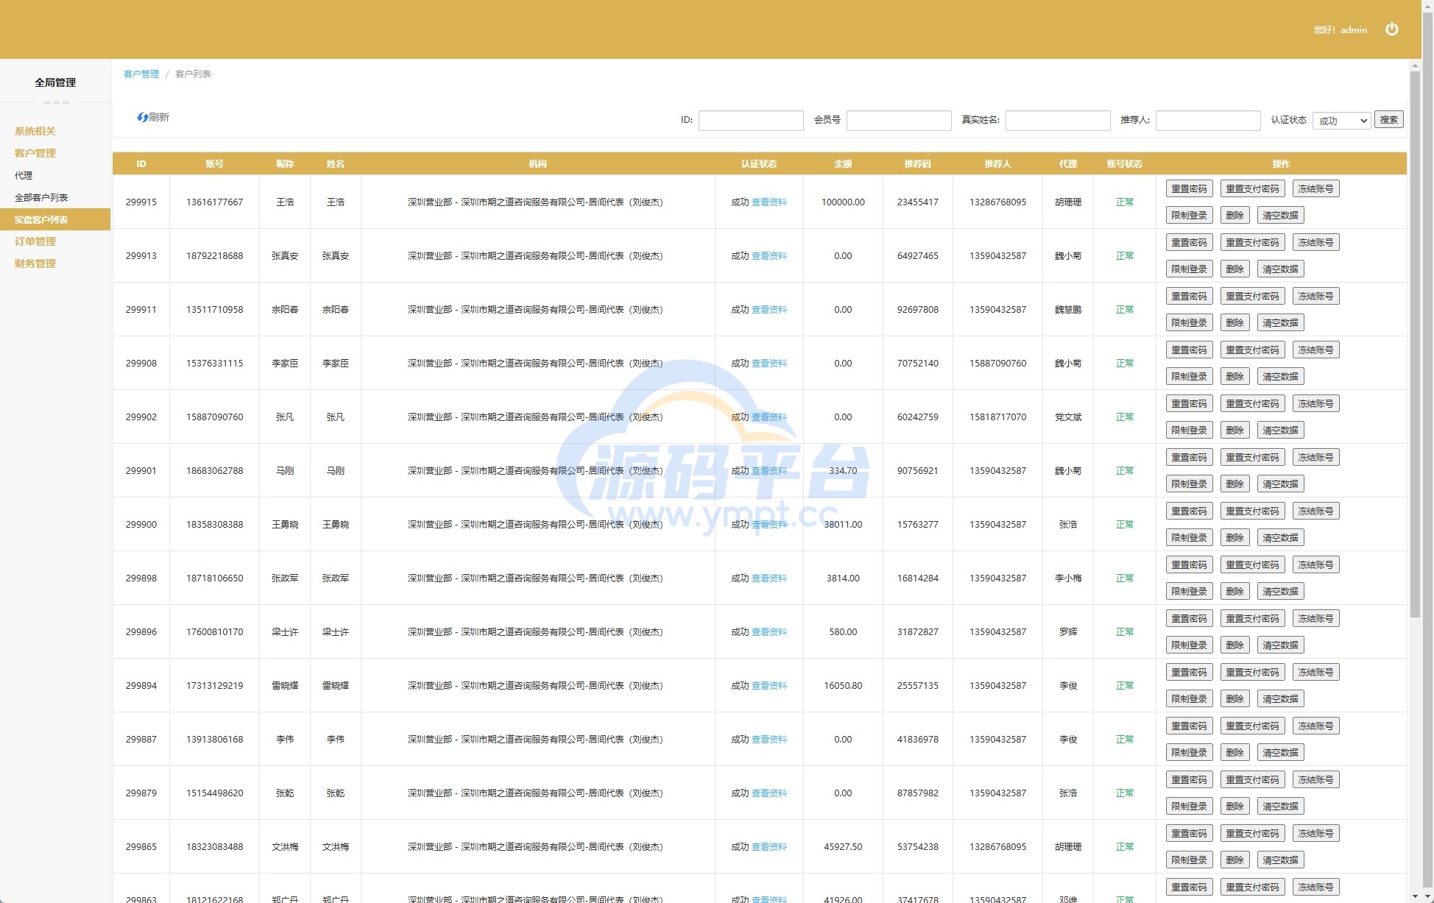This screenshot has height=903, width=1434.
Task: Click 重置密码 for ID 299901
Action: click(x=1189, y=458)
